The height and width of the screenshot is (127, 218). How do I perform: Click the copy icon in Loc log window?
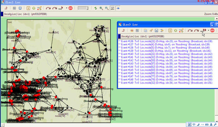point(146,30)
